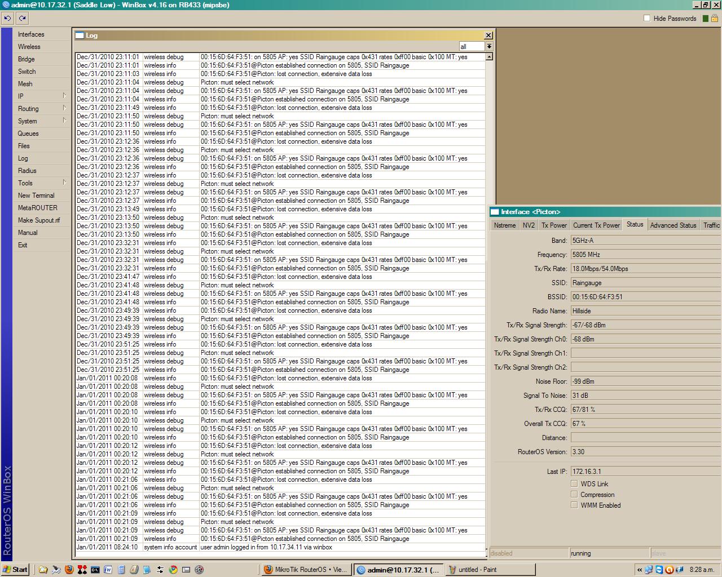Open Firefox from the quick launch bar

(69, 570)
